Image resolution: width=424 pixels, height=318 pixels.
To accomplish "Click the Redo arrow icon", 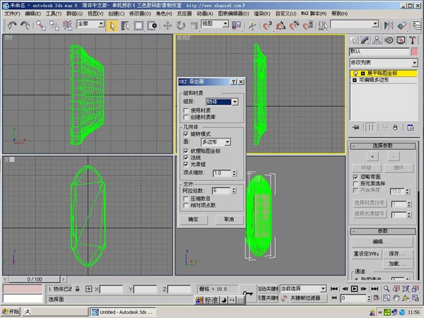I will coord(25,25).
